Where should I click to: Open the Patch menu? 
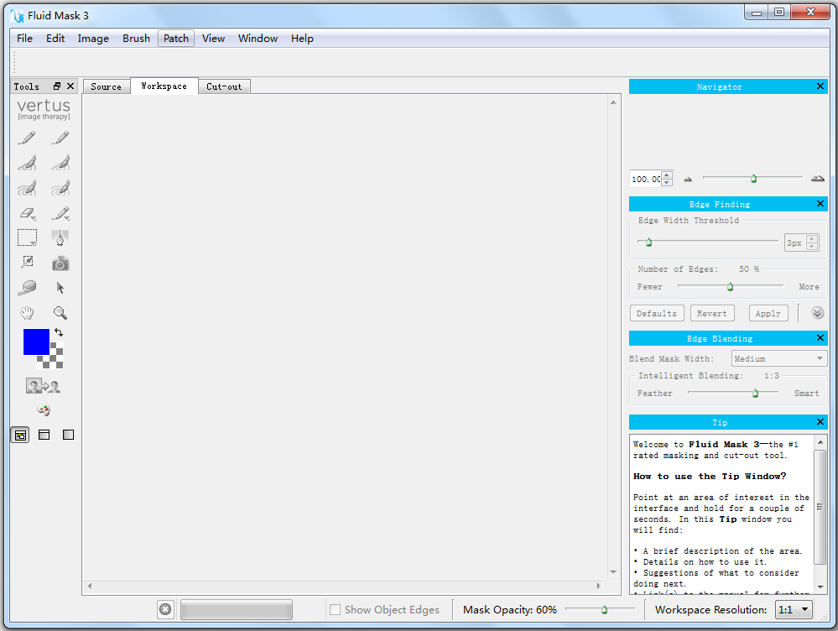point(176,39)
